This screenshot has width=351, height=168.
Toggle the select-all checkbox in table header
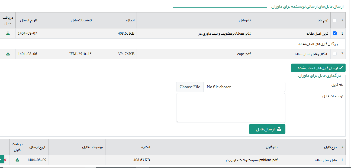(x=335, y=20)
